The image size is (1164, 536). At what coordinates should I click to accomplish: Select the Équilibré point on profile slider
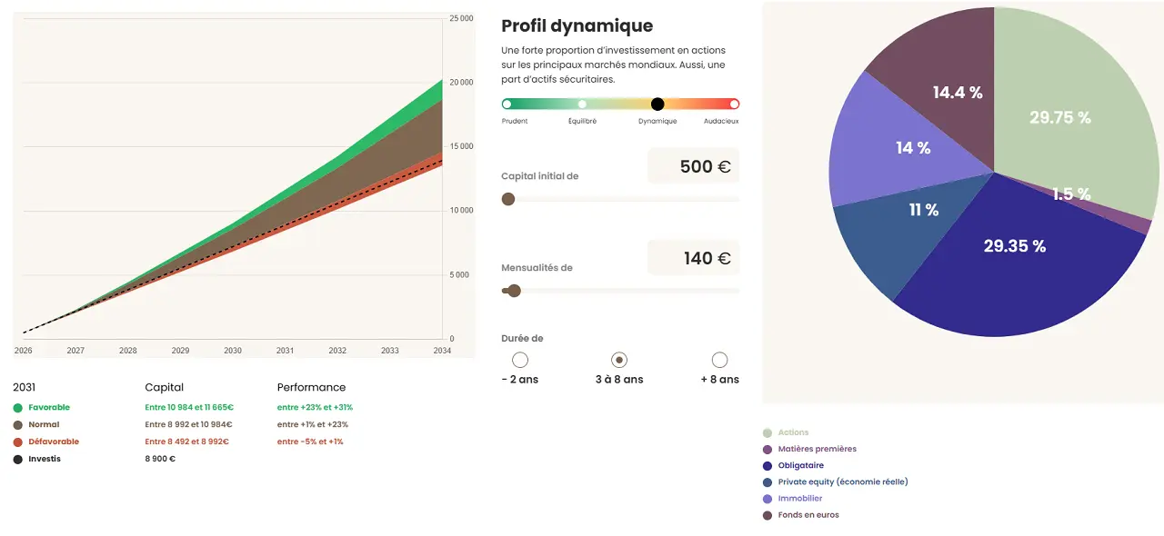pos(582,104)
